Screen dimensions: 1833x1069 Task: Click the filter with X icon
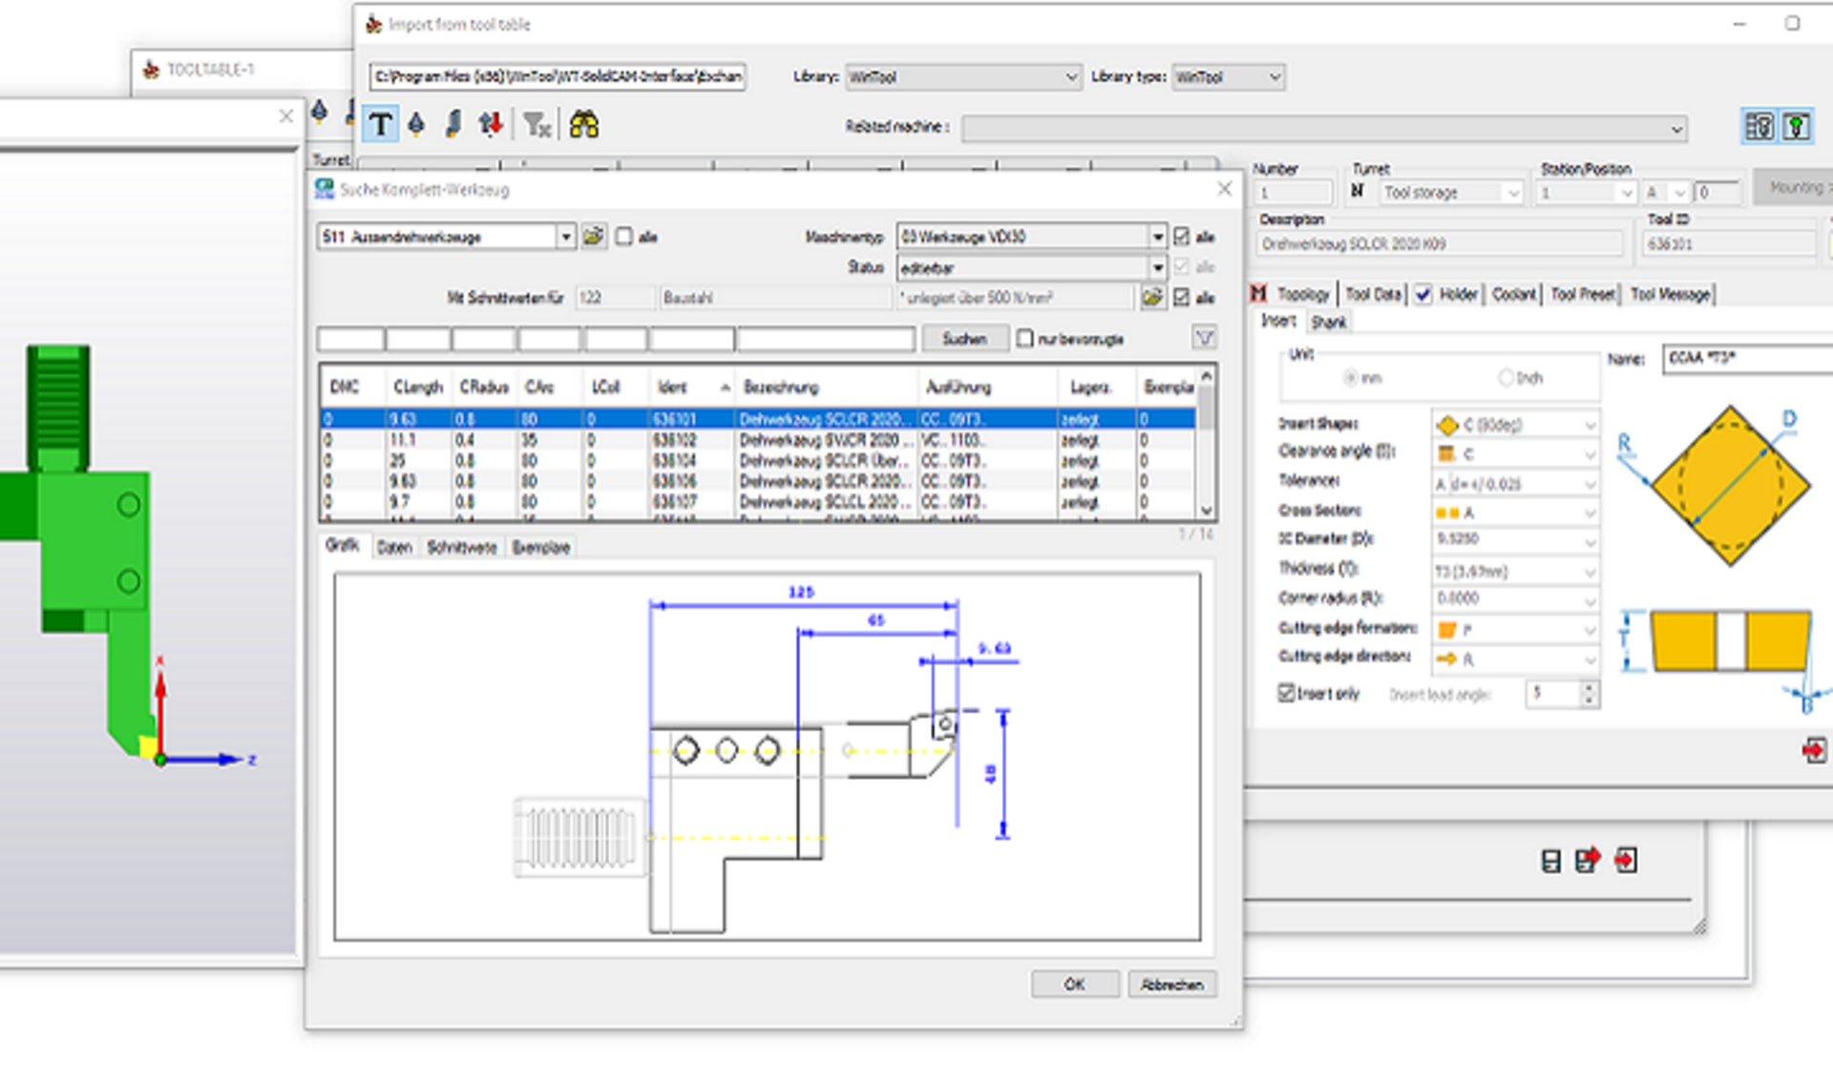coord(537,125)
